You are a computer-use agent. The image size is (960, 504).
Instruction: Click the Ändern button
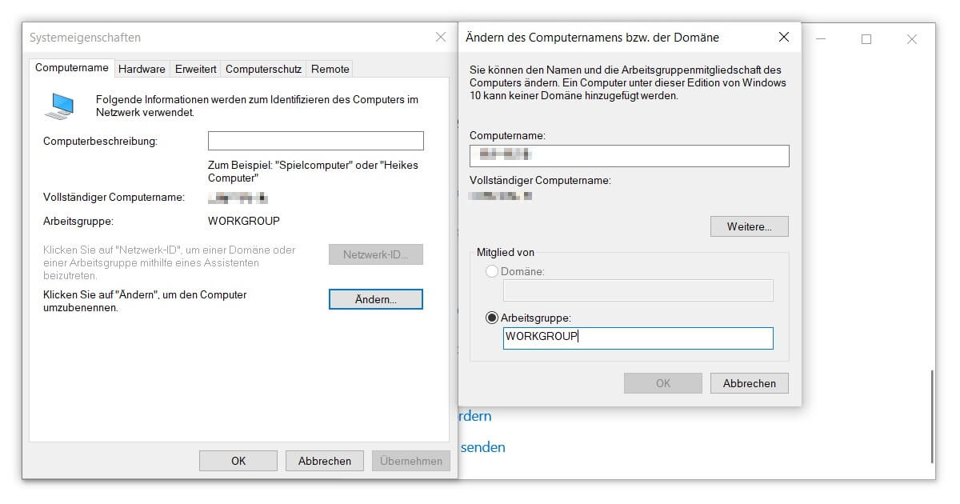375,298
